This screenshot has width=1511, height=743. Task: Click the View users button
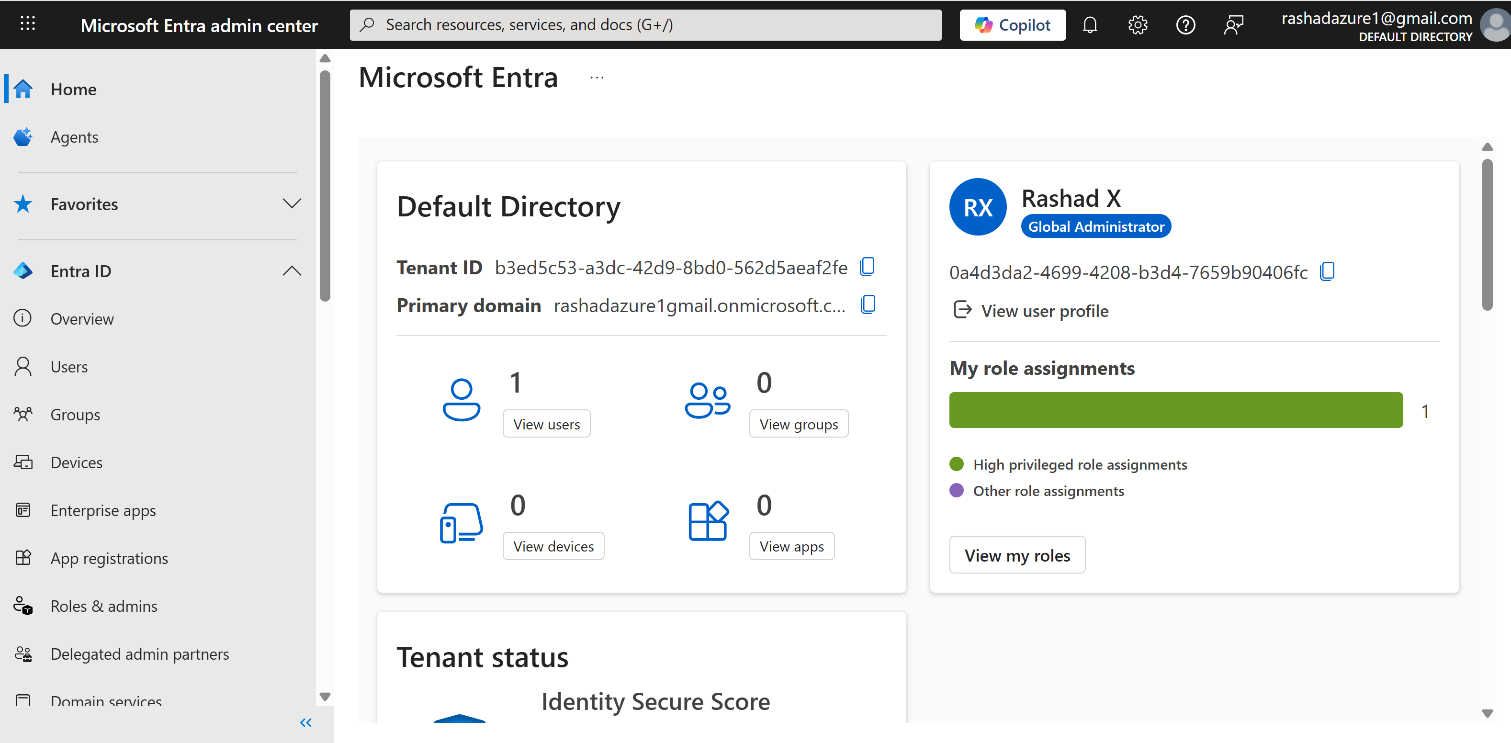[x=546, y=424]
